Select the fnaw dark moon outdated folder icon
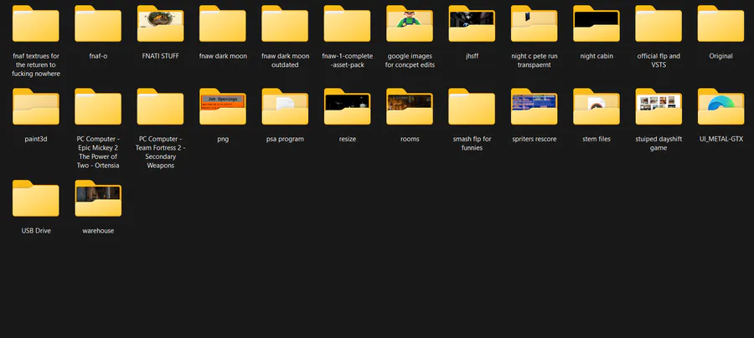Screen dimensions: 754x338 coord(285,23)
